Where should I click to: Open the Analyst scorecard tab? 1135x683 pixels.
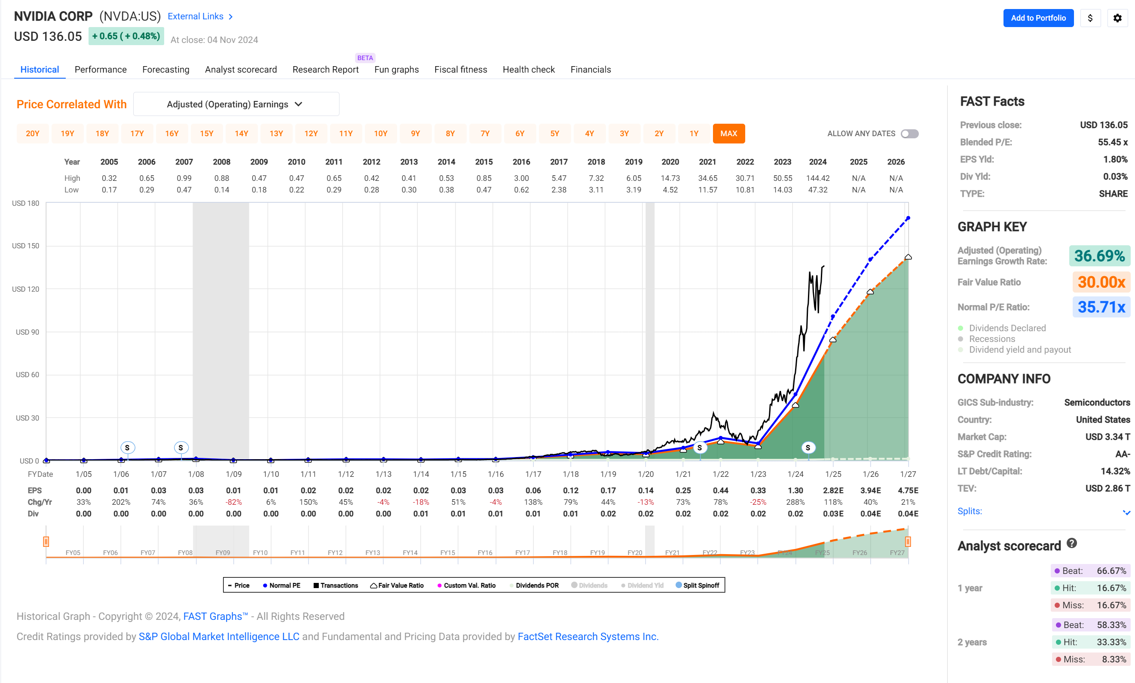click(x=241, y=70)
